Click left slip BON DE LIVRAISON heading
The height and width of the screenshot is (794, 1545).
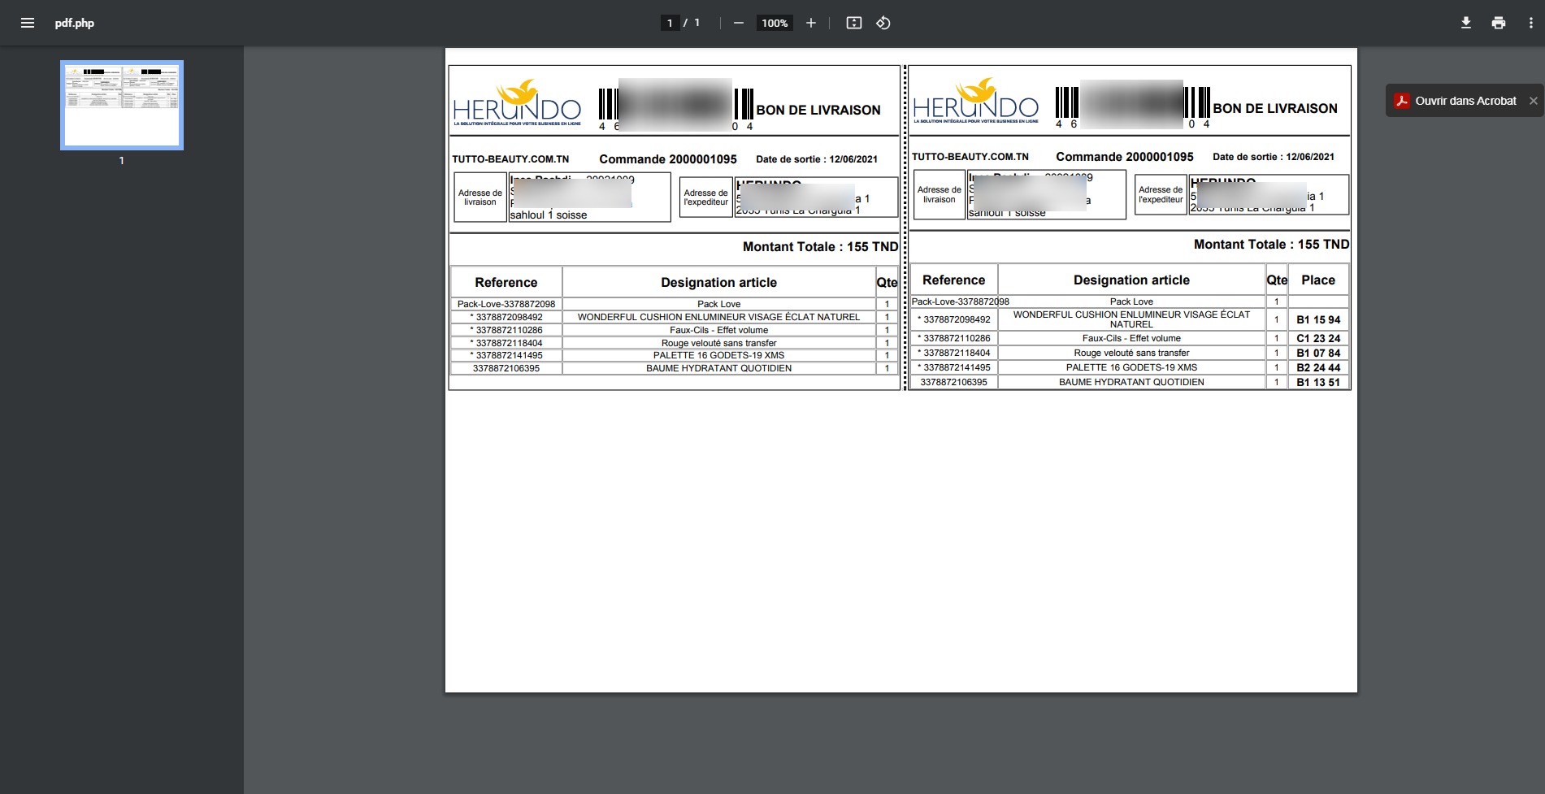[818, 110]
